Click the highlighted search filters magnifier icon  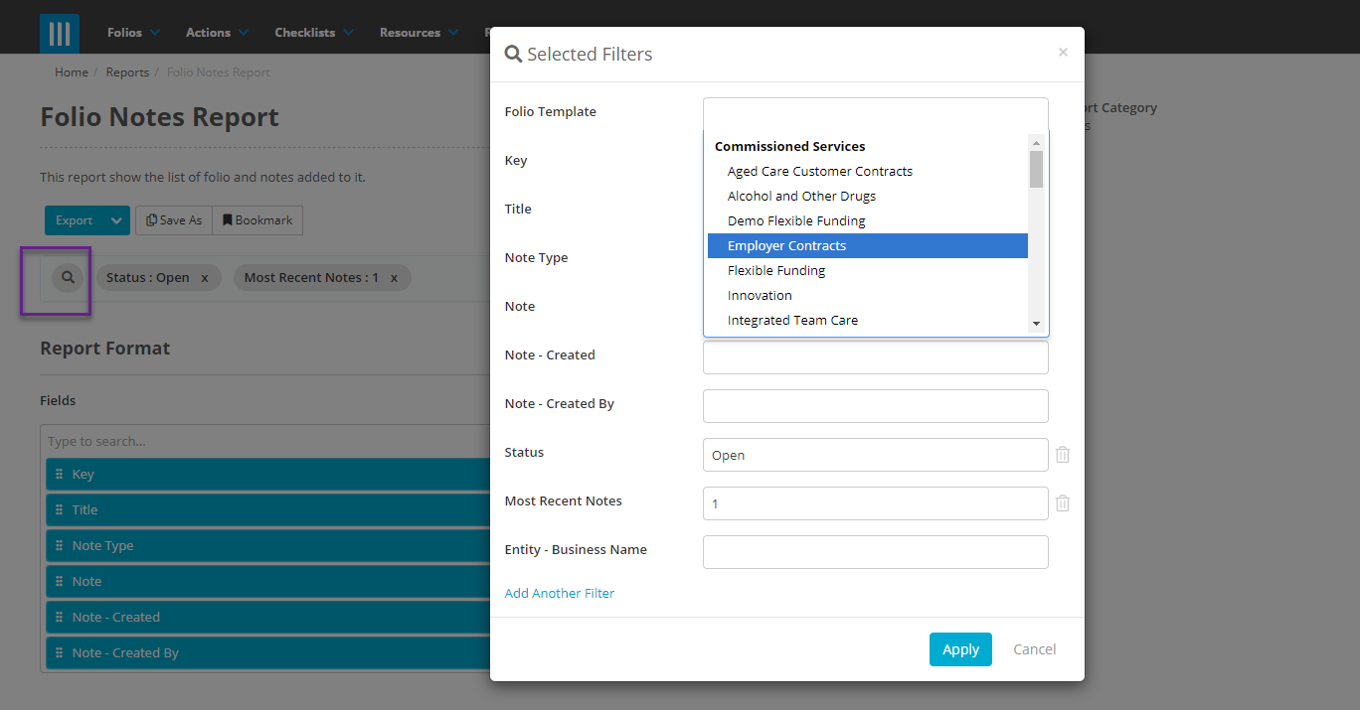tap(66, 277)
